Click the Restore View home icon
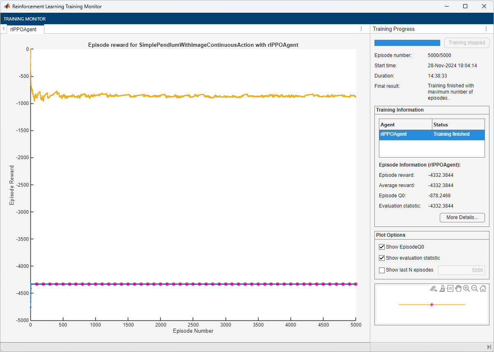Viewport: 494px width, 352px height. click(x=482, y=288)
